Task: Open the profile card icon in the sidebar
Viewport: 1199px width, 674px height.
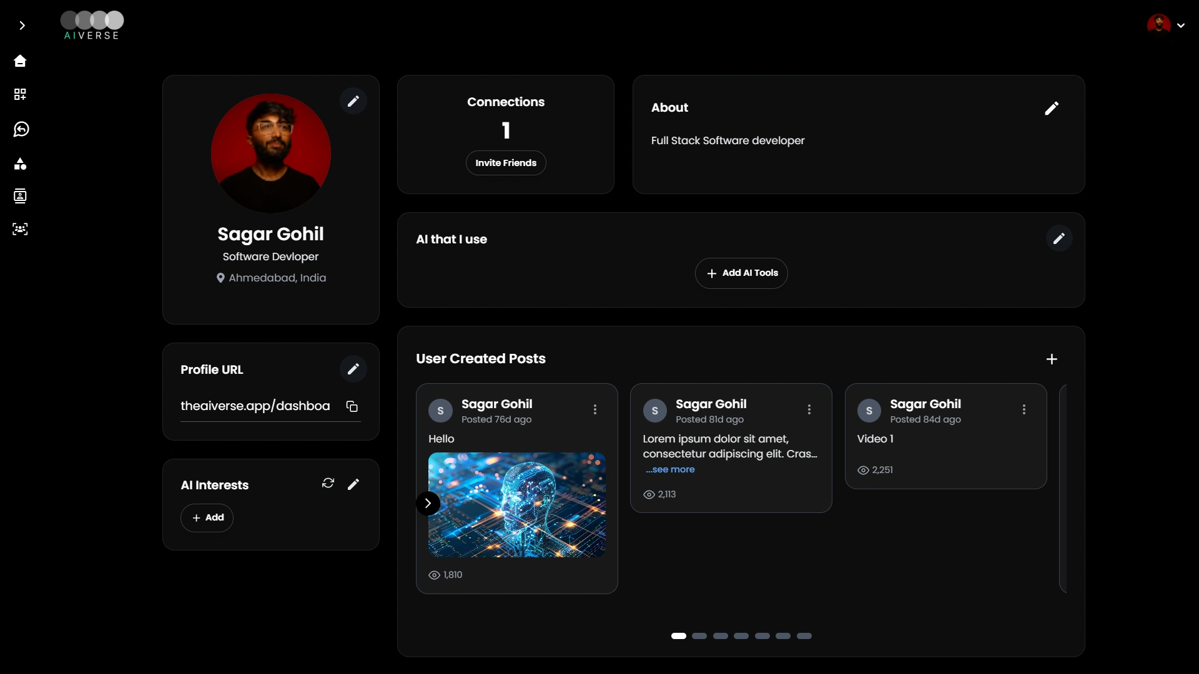Action: (20, 196)
